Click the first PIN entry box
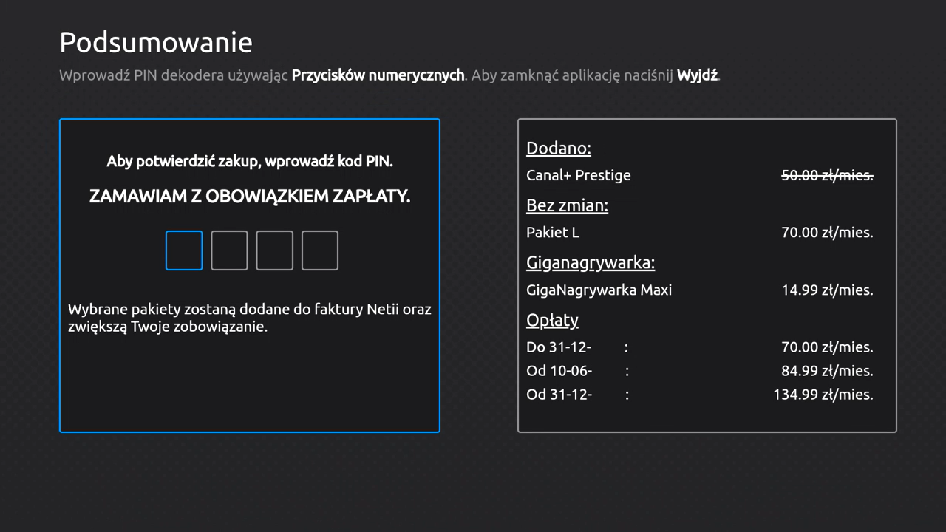This screenshot has width=946, height=532. (183, 250)
